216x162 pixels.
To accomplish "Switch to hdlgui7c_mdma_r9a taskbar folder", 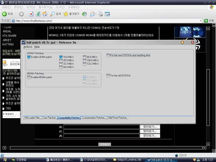I will click(127, 160).
